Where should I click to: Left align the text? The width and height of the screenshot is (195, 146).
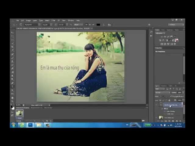[x=86, y=25]
